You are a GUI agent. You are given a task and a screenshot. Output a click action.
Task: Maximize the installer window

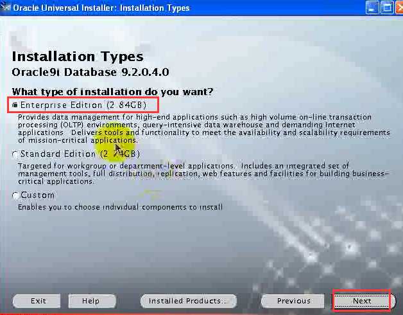[387, 7]
